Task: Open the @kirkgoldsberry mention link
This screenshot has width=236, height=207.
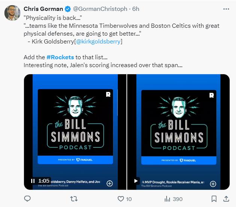Action: 99,41
